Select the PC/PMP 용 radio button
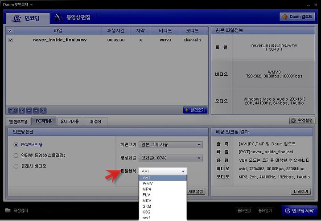Viewport: 321px width, 221px height. 16,145
